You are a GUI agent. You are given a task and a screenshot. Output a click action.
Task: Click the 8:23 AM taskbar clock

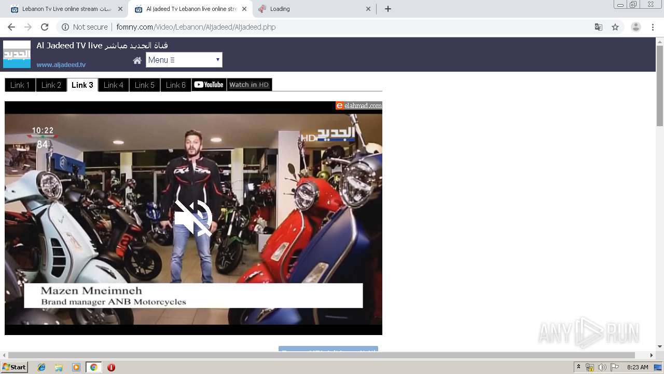[x=638, y=367]
